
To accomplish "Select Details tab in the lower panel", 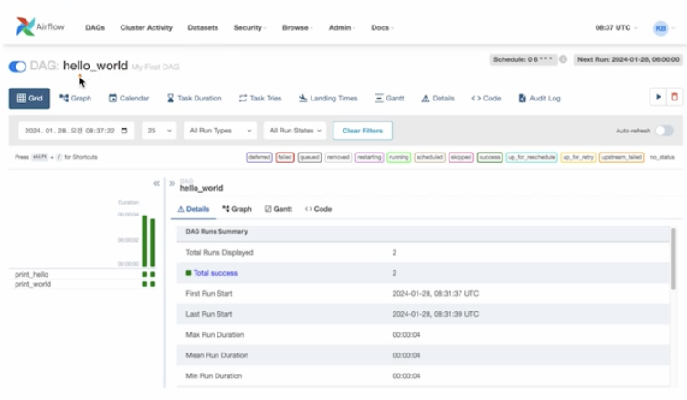I will click(x=194, y=209).
